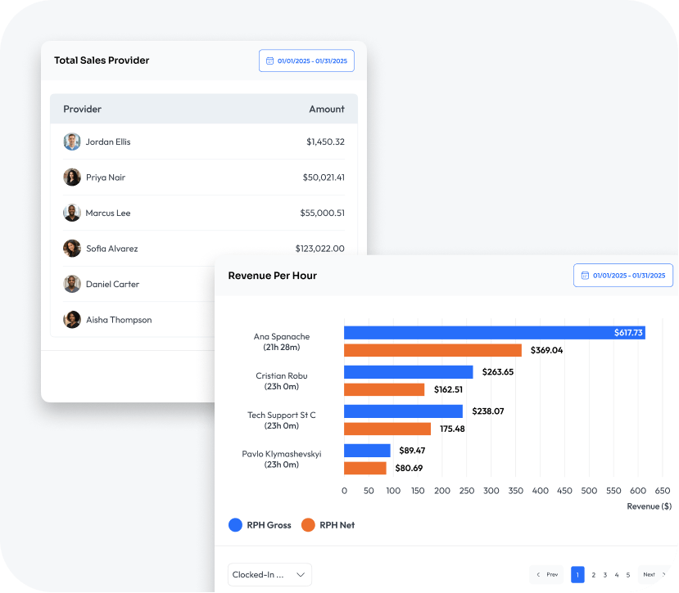Click the Next page button

(652, 575)
